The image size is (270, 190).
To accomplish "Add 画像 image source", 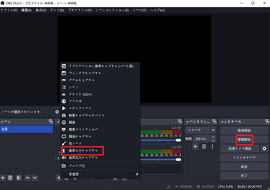I will [x=100, y=123].
